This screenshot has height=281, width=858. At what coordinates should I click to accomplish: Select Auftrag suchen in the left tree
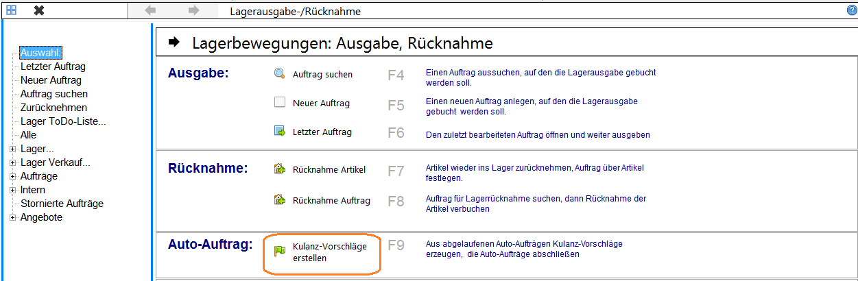tap(54, 94)
